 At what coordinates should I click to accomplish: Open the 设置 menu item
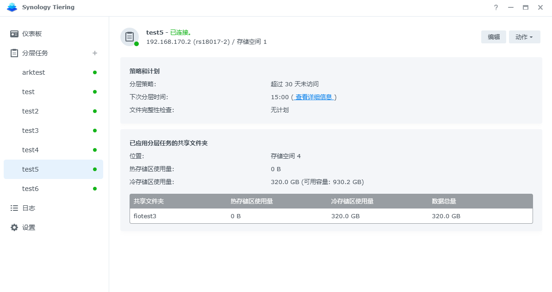pyautogui.click(x=29, y=227)
